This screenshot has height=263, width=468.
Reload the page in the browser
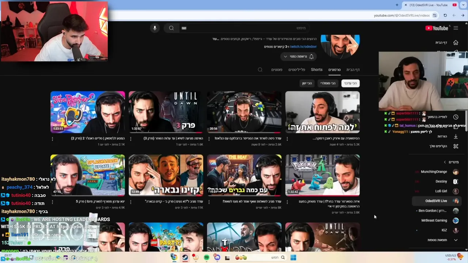(445, 15)
